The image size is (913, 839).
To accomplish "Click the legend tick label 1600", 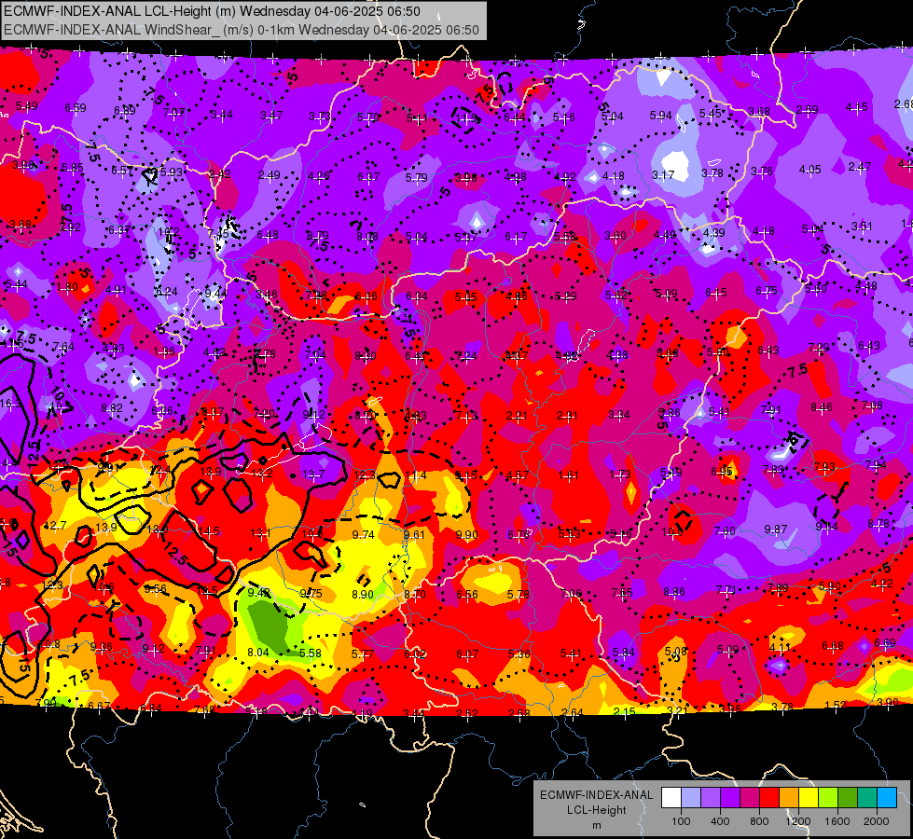I will coord(837,821).
